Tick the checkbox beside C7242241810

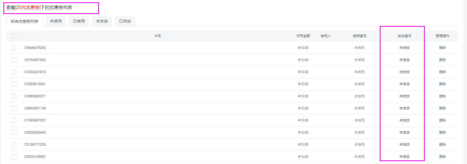pos(14,72)
